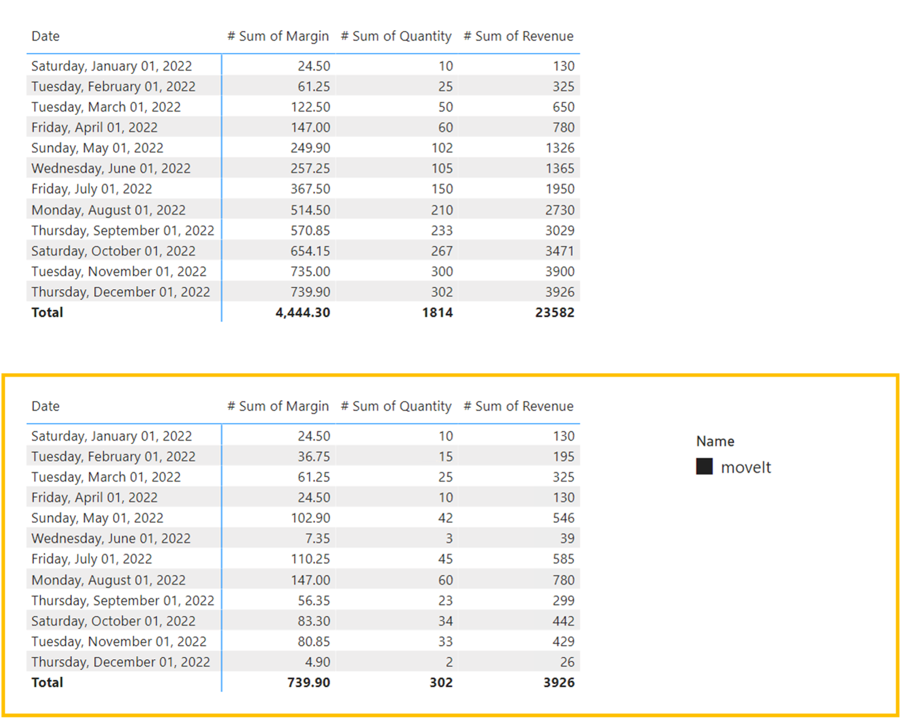Select bottom table Friday, July 01, 2022 row
The width and height of the screenshot is (904, 718).
(303, 559)
